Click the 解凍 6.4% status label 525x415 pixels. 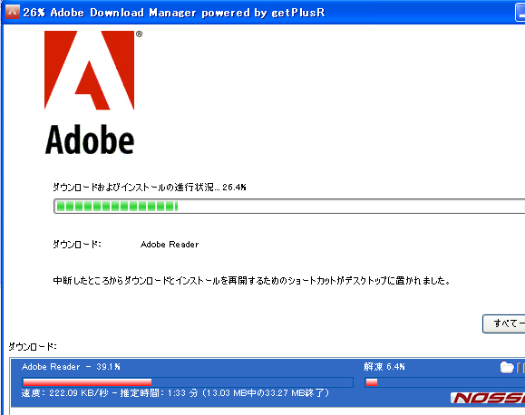(x=384, y=367)
